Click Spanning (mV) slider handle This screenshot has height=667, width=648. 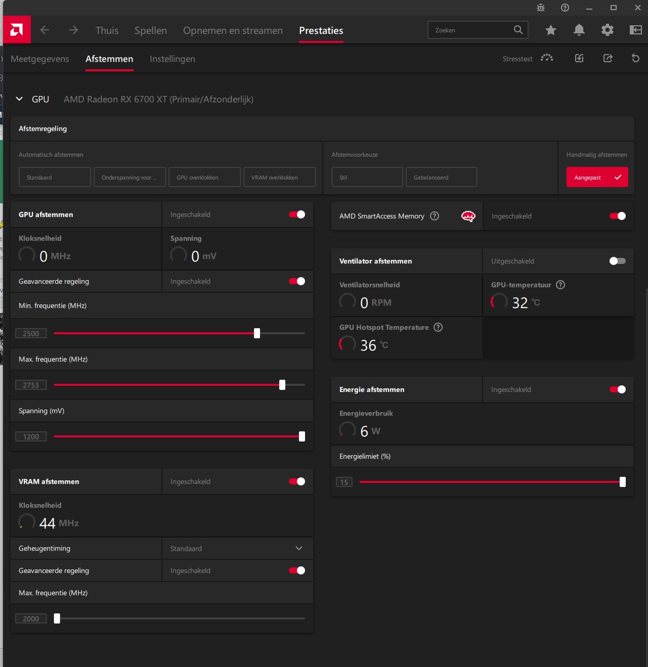click(302, 436)
